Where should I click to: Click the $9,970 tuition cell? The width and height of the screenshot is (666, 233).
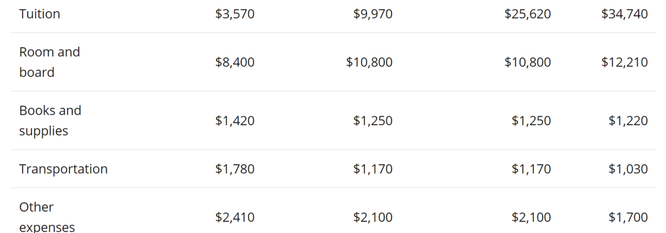373,14
